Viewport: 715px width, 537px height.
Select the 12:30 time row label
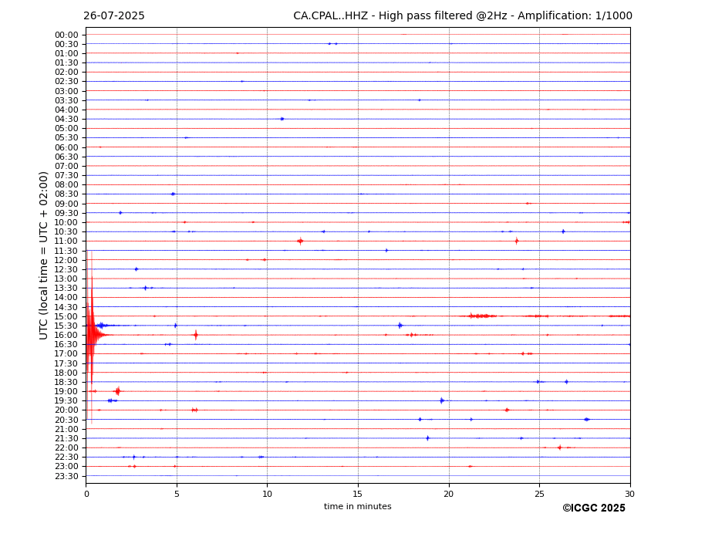66,269
